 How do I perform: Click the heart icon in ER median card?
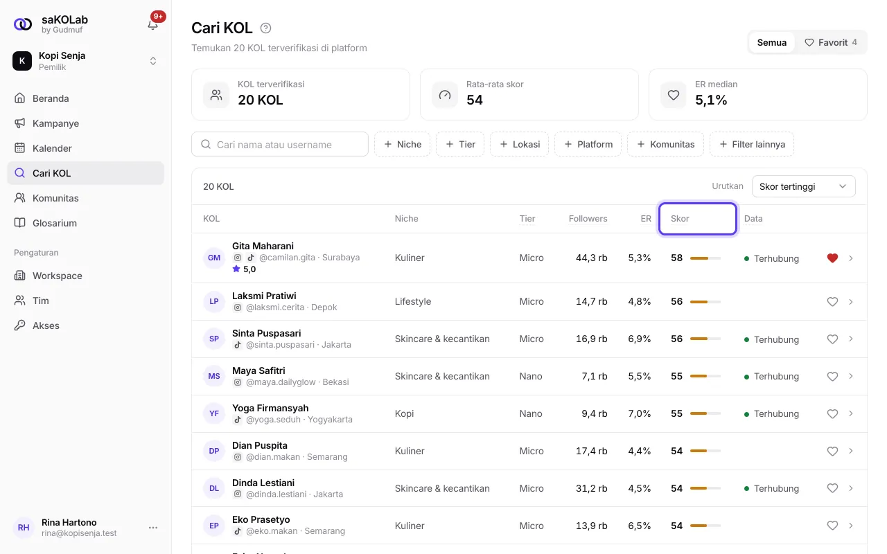click(x=674, y=95)
